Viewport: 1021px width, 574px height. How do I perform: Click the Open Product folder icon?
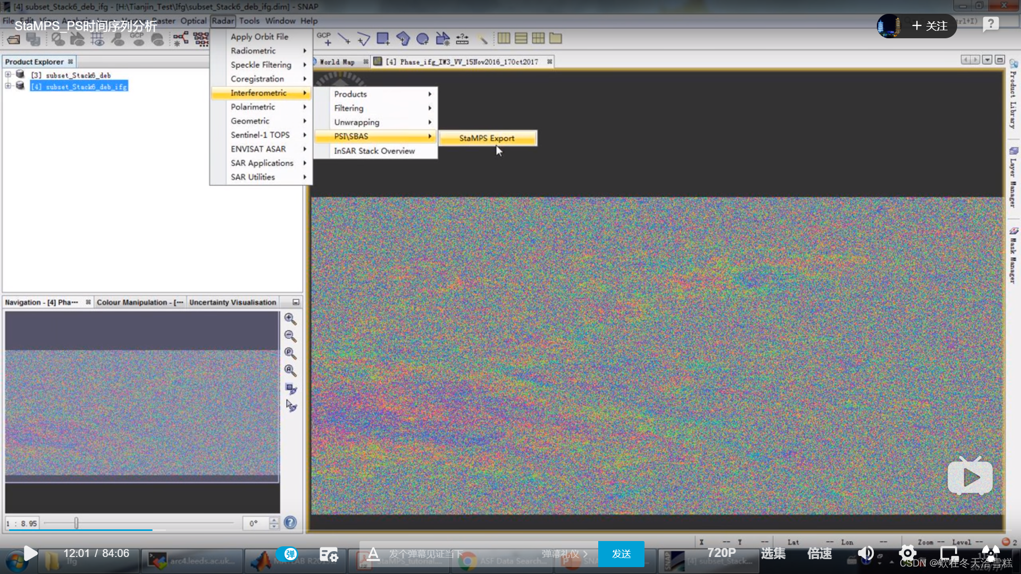point(14,39)
